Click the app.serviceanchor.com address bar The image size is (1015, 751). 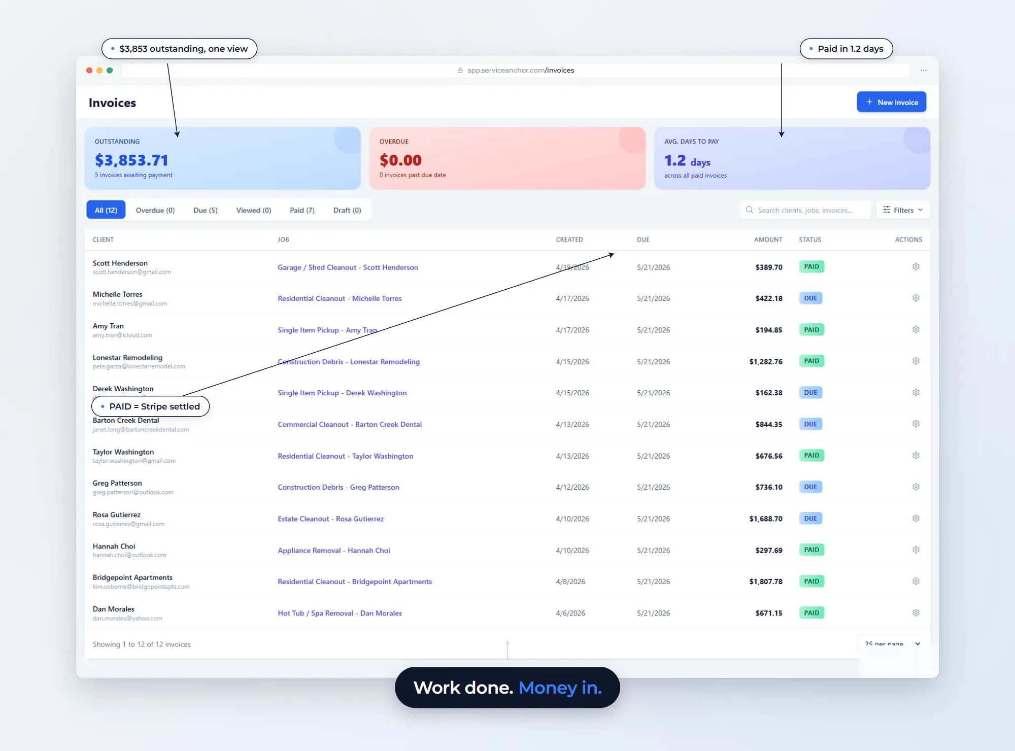[515, 71]
